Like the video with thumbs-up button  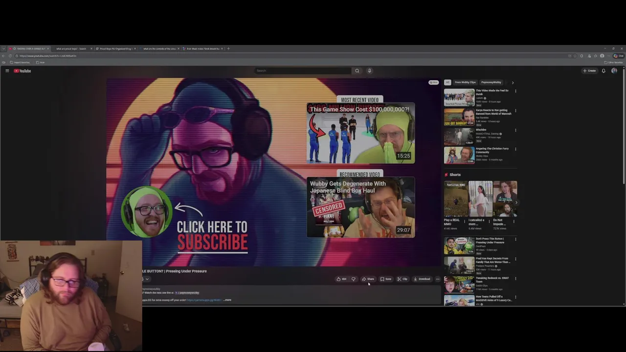coord(341,279)
